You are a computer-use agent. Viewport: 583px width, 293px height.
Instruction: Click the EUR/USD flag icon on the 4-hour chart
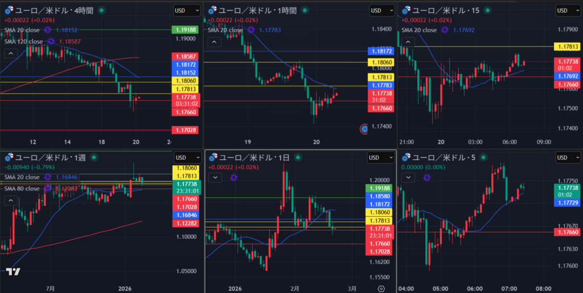tap(7, 10)
